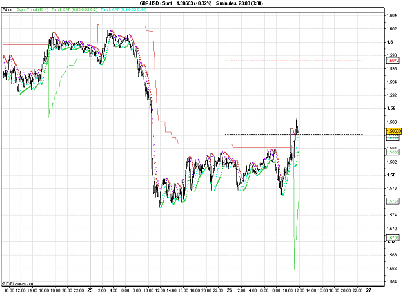Click the red 1.5972 price level tag
Viewport: 403px width, 293px height.
(393, 61)
